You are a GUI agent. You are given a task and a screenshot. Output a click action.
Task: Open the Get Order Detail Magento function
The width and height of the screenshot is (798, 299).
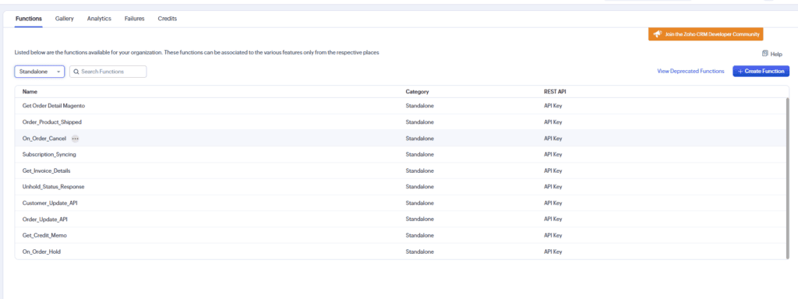(x=54, y=106)
